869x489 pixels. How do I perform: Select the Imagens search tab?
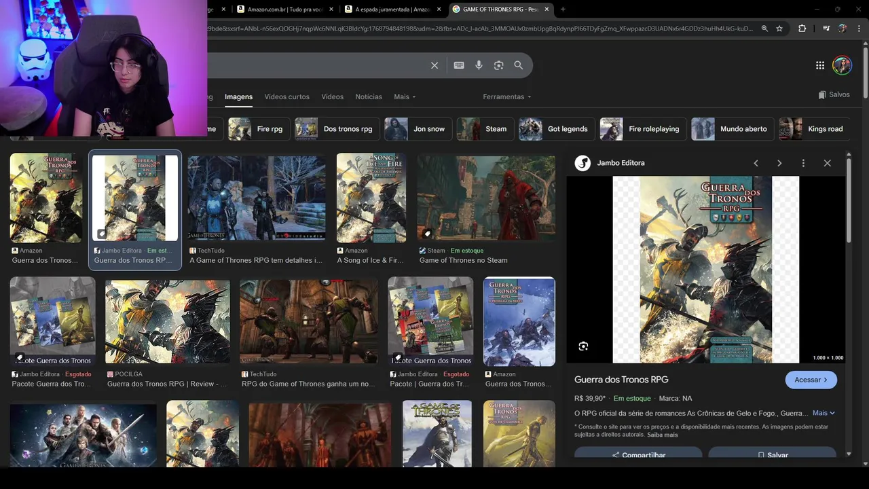coord(238,96)
